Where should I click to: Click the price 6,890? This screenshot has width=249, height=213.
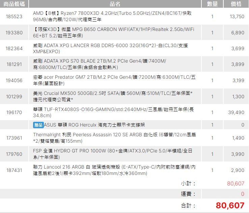238,33
